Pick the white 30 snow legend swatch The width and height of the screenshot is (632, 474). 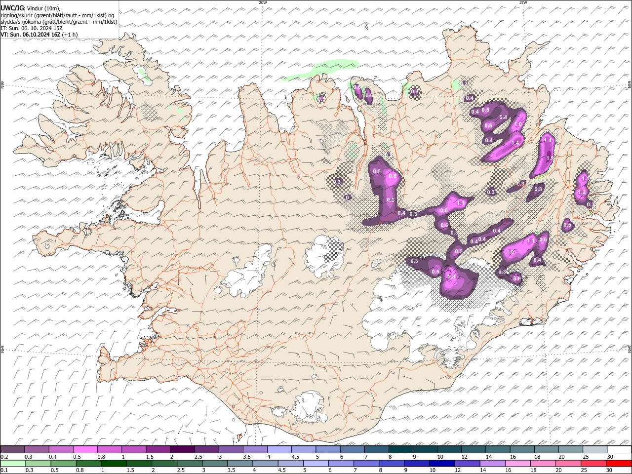619,450
